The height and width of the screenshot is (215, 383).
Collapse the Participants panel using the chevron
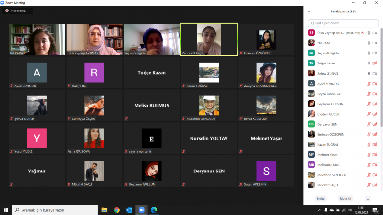coord(309,11)
